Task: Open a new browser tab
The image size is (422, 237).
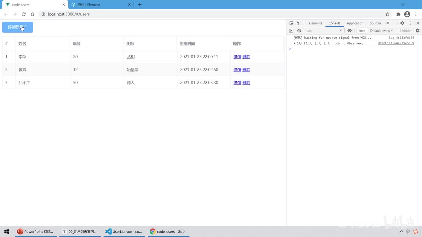Action: [x=140, y=5]
